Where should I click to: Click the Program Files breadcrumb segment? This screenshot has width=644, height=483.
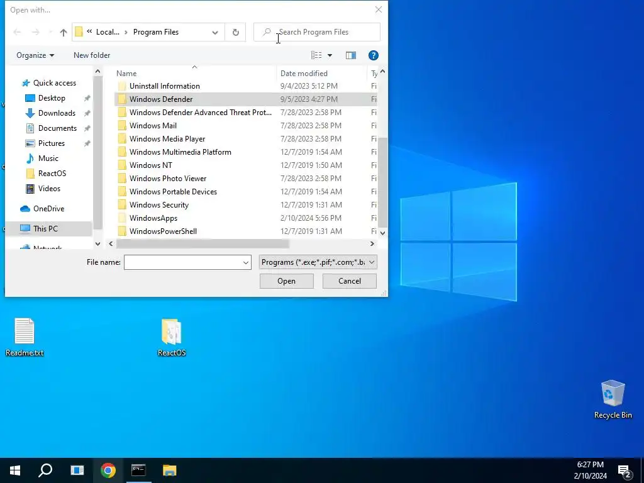(156, 32)
